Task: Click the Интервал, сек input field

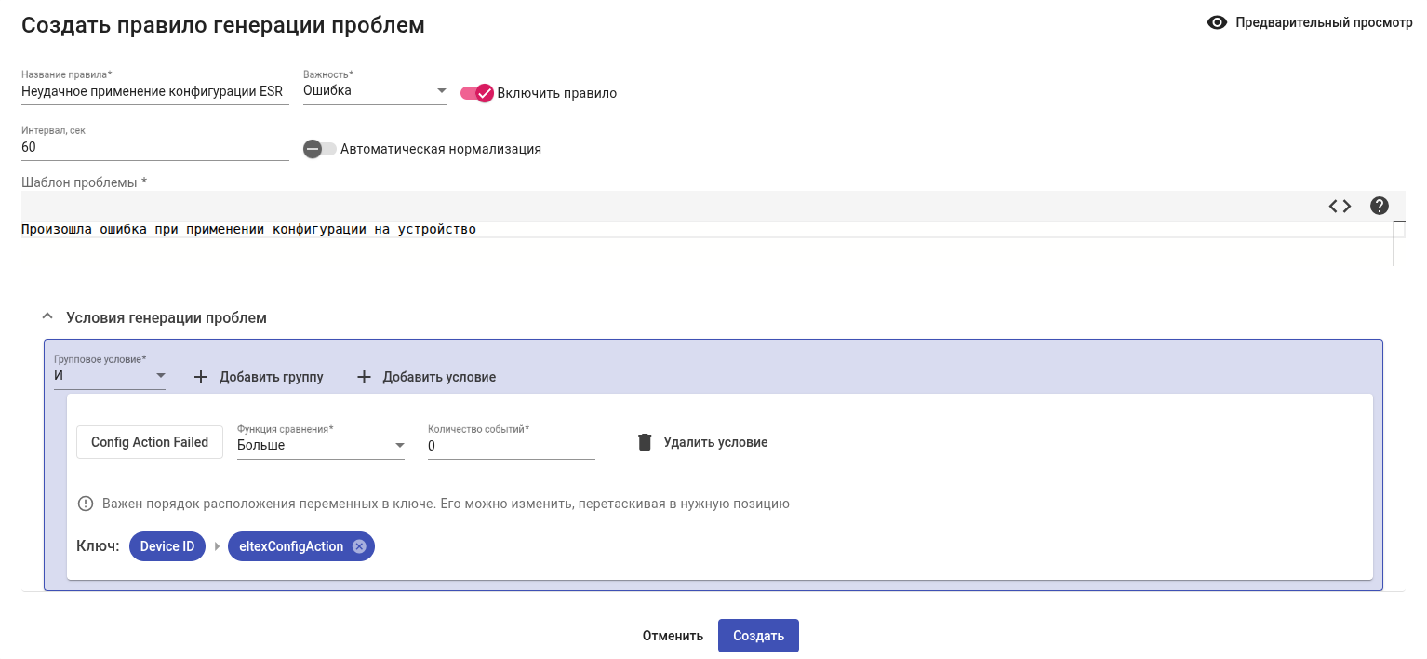Action: coord(154,147)
